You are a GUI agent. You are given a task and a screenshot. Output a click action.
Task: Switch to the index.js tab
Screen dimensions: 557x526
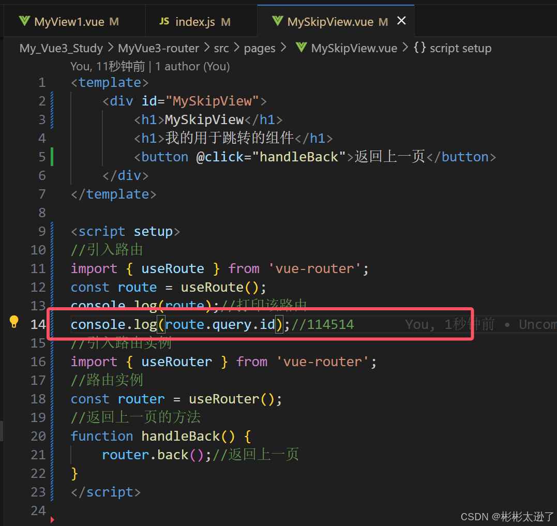[201, 22]
